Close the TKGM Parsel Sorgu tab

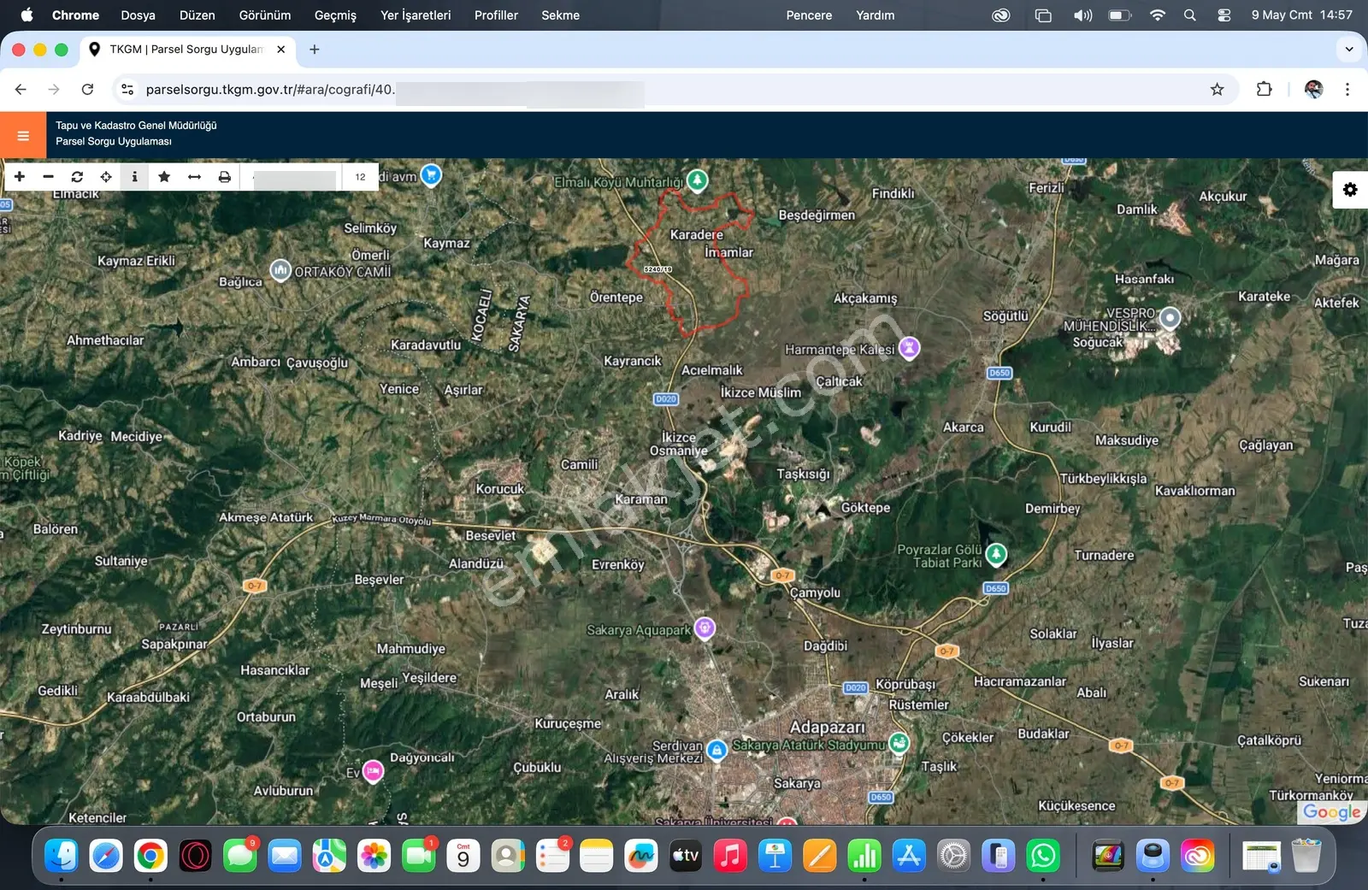[280, 50]
